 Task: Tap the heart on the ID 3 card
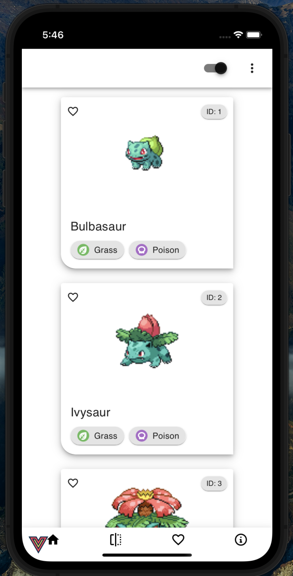coord(73,483)
